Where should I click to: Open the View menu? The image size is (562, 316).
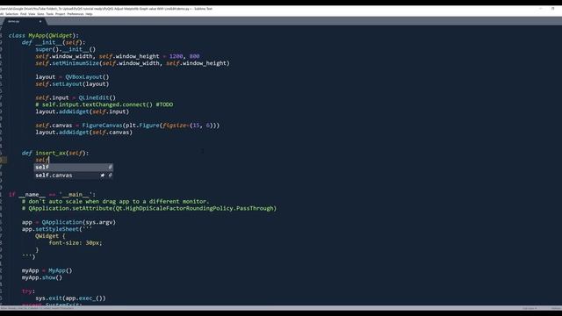(x=32, y=14)
